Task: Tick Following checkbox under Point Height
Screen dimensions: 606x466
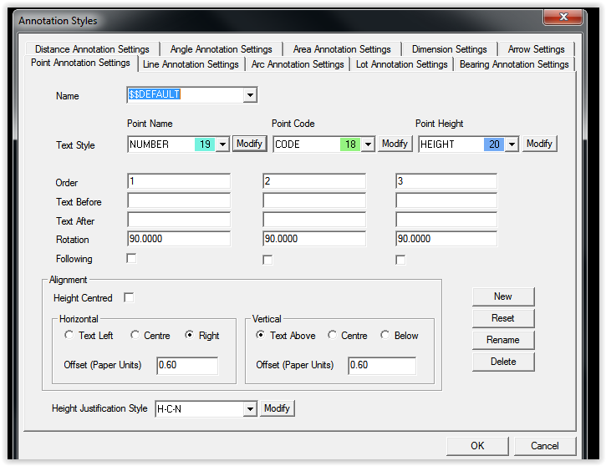Action: [x=400, y=260]
